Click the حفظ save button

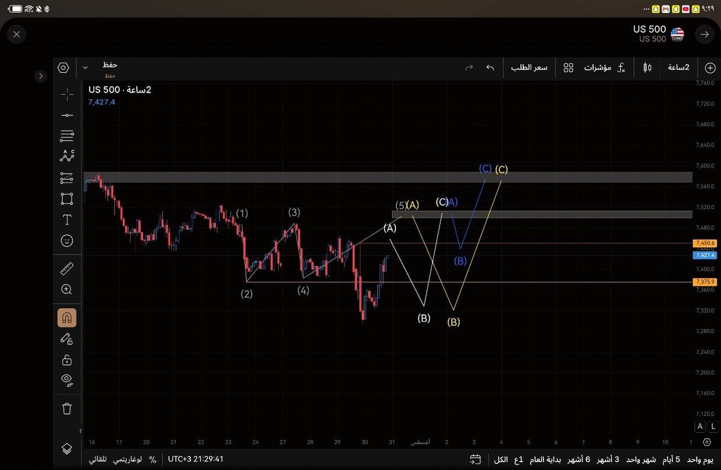point(109,65)
